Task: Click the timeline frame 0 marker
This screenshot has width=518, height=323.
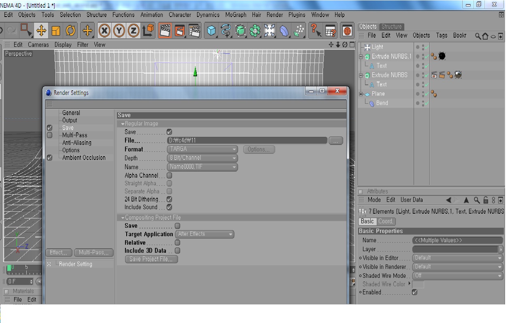Action: click(9, 268)
